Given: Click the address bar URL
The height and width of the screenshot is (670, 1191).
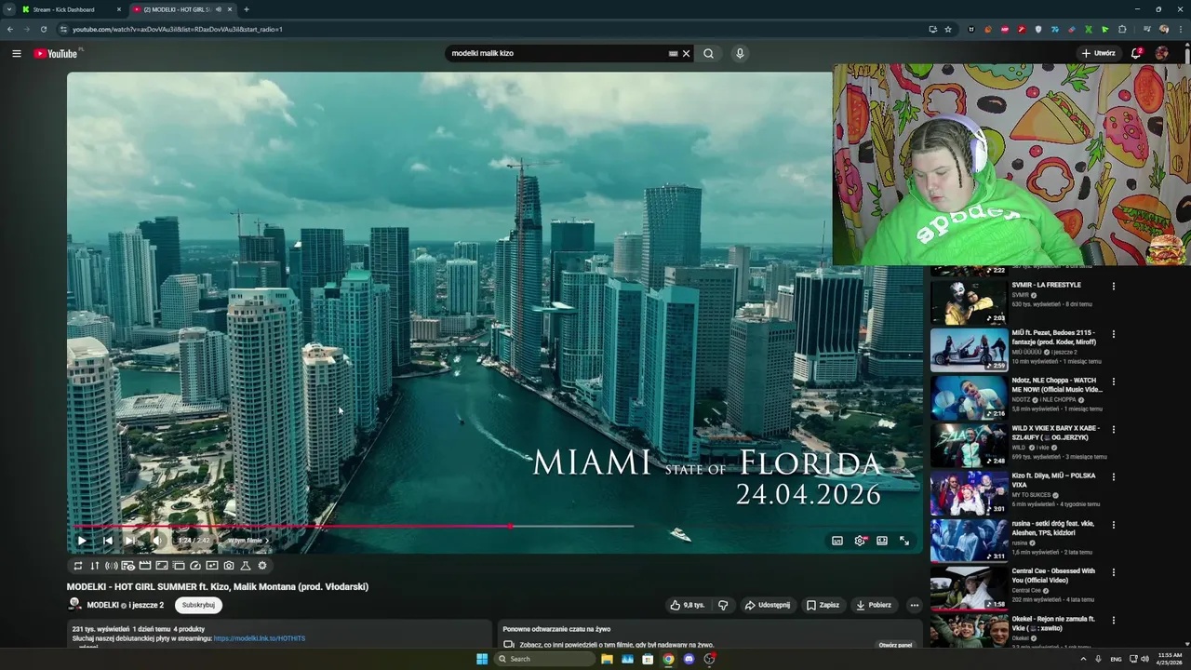Looking at the screenshot, I should click(x=178, y=29).
